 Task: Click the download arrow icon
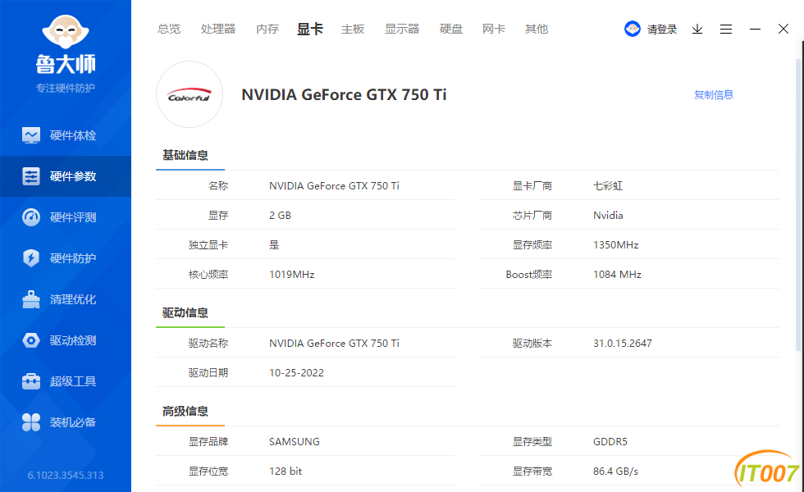click(x=697, y=30)
